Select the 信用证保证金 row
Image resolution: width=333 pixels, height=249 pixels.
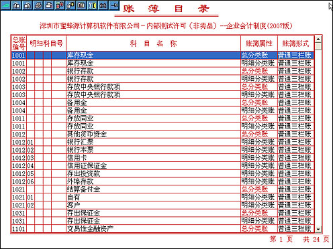click(162, 166)
